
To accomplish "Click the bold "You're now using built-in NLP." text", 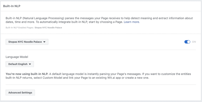I will click(x=27, y=74).
